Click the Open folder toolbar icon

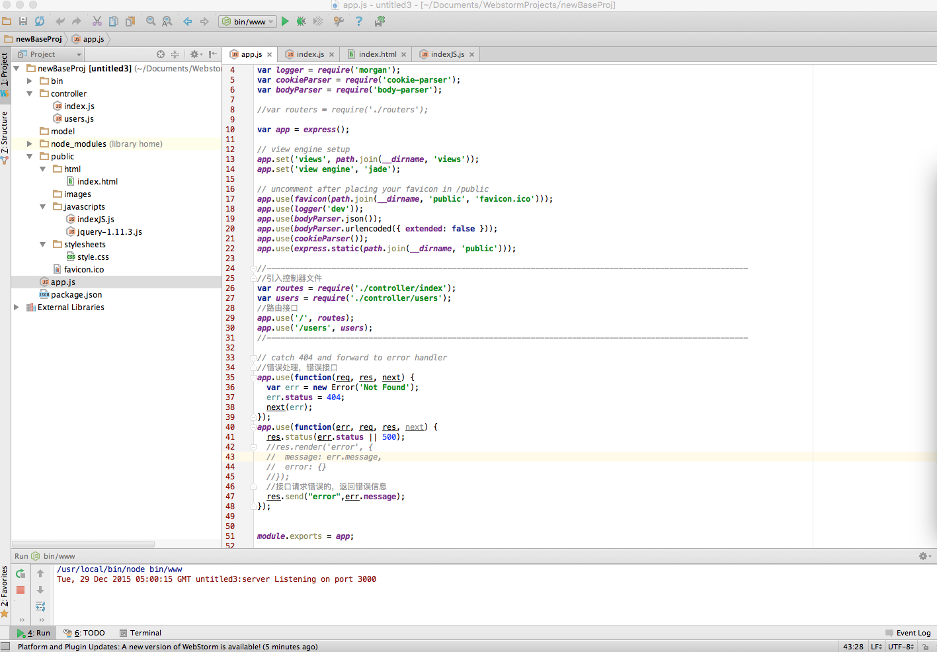[7, 21]
